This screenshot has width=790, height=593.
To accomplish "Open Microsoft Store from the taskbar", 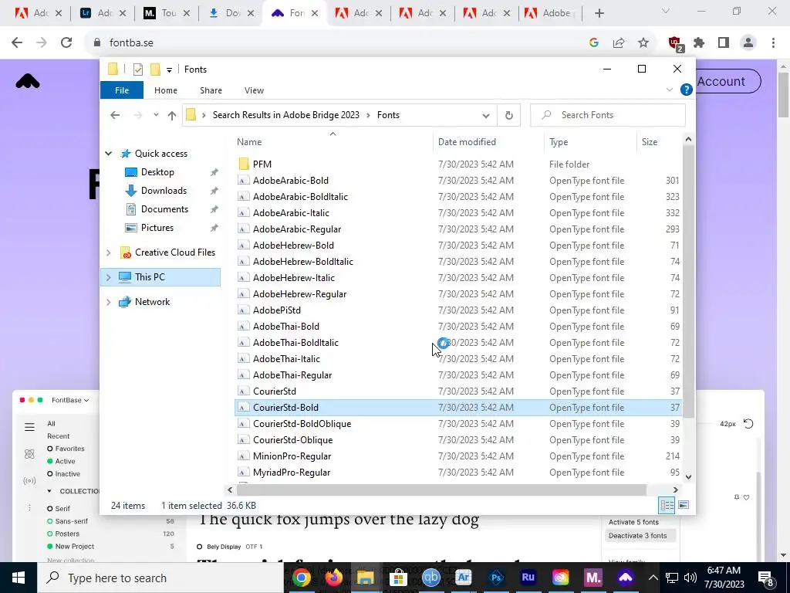I will tap(399, 578).
